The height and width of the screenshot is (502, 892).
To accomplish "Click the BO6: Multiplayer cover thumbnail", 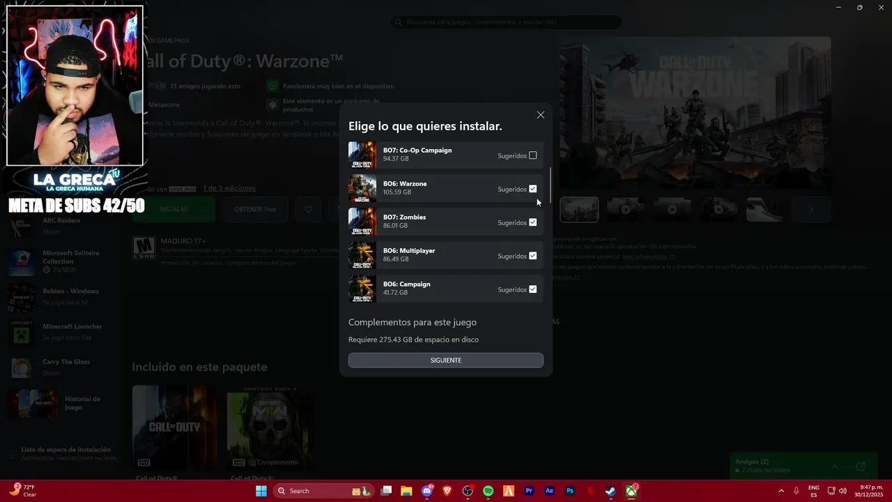I will click(x=362, y=255).
